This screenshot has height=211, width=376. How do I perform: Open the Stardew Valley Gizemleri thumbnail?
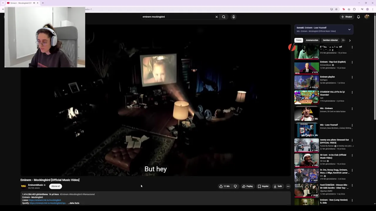306,97
